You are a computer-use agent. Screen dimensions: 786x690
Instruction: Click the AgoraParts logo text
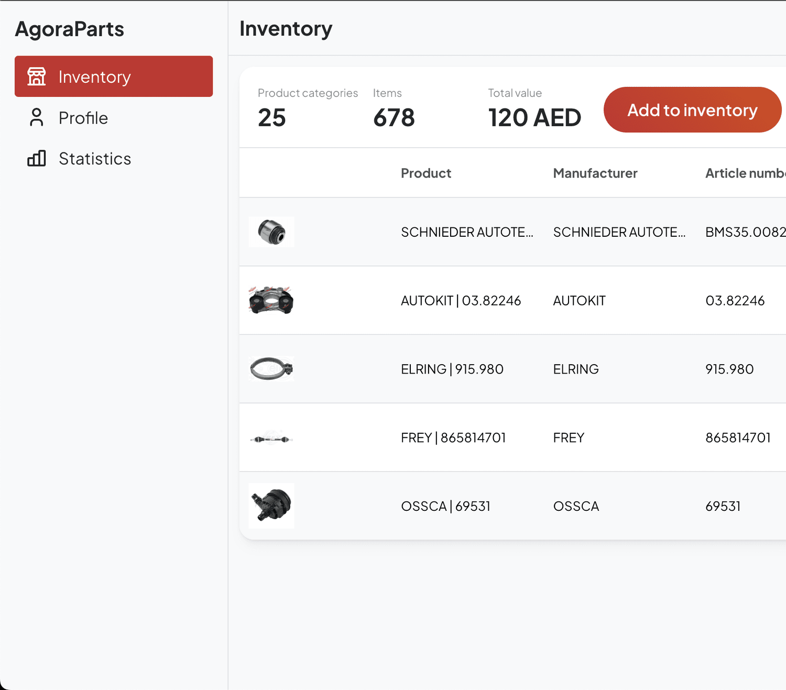click(x=70, y=29)
